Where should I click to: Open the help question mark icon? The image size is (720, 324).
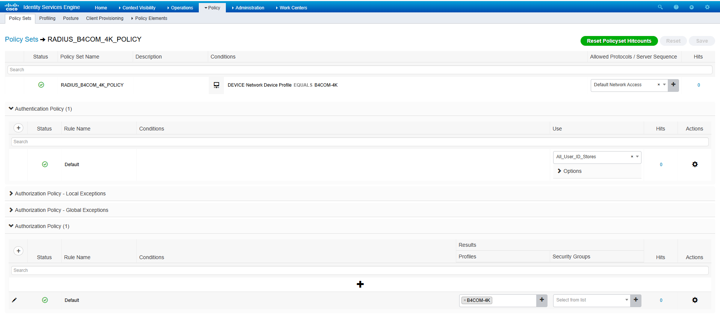tap(676, 7)
